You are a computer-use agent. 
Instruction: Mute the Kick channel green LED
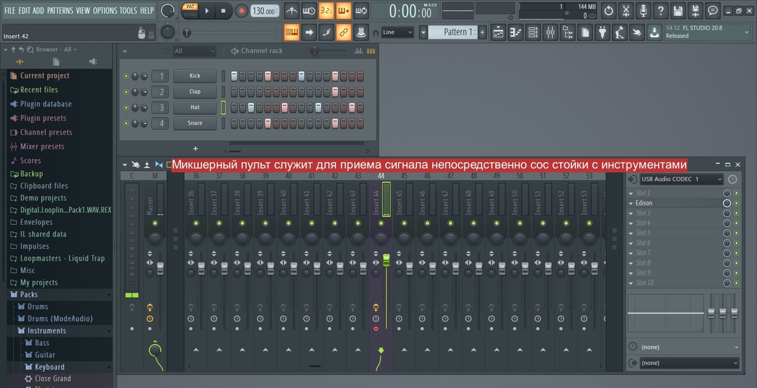click(126, 76)
